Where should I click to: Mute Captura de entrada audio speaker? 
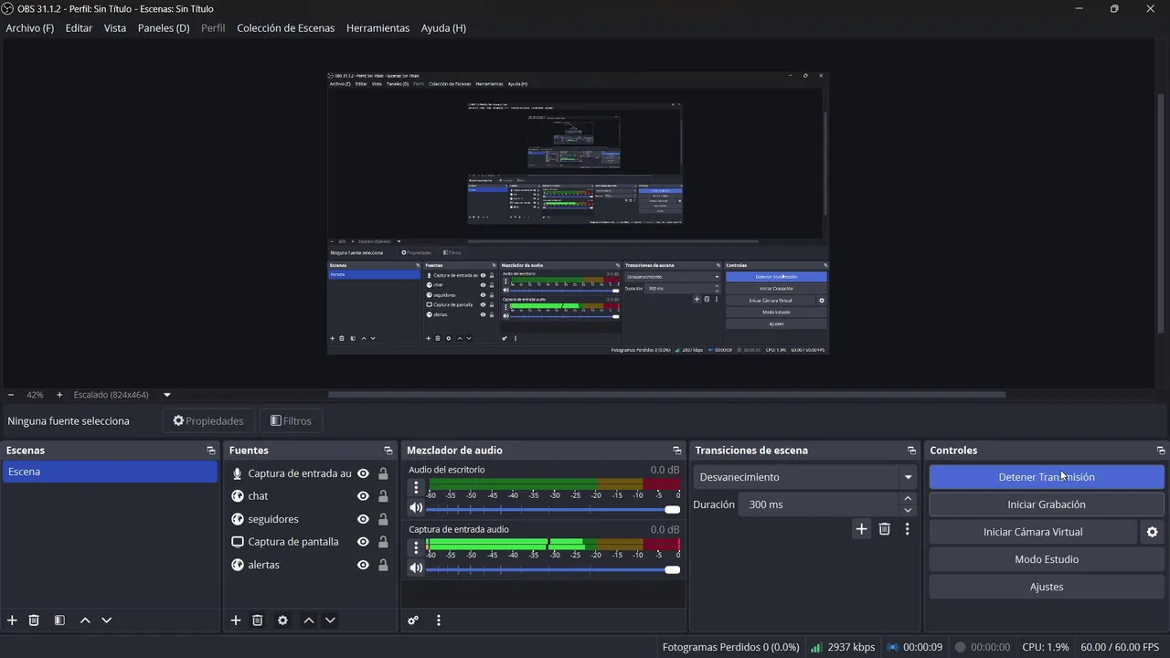[416, 568]
